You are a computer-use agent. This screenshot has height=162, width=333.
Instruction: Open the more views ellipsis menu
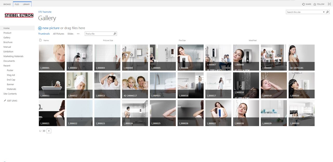pyautogui.click(x=78, y=34)
